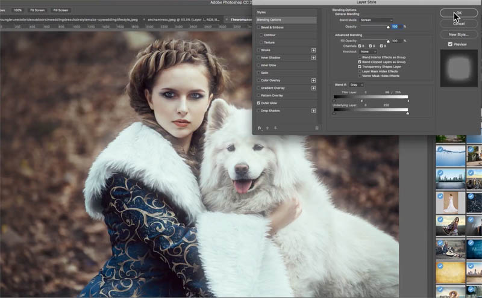Open the Blend Mode dropdown set to Screen

coord(375,20)
